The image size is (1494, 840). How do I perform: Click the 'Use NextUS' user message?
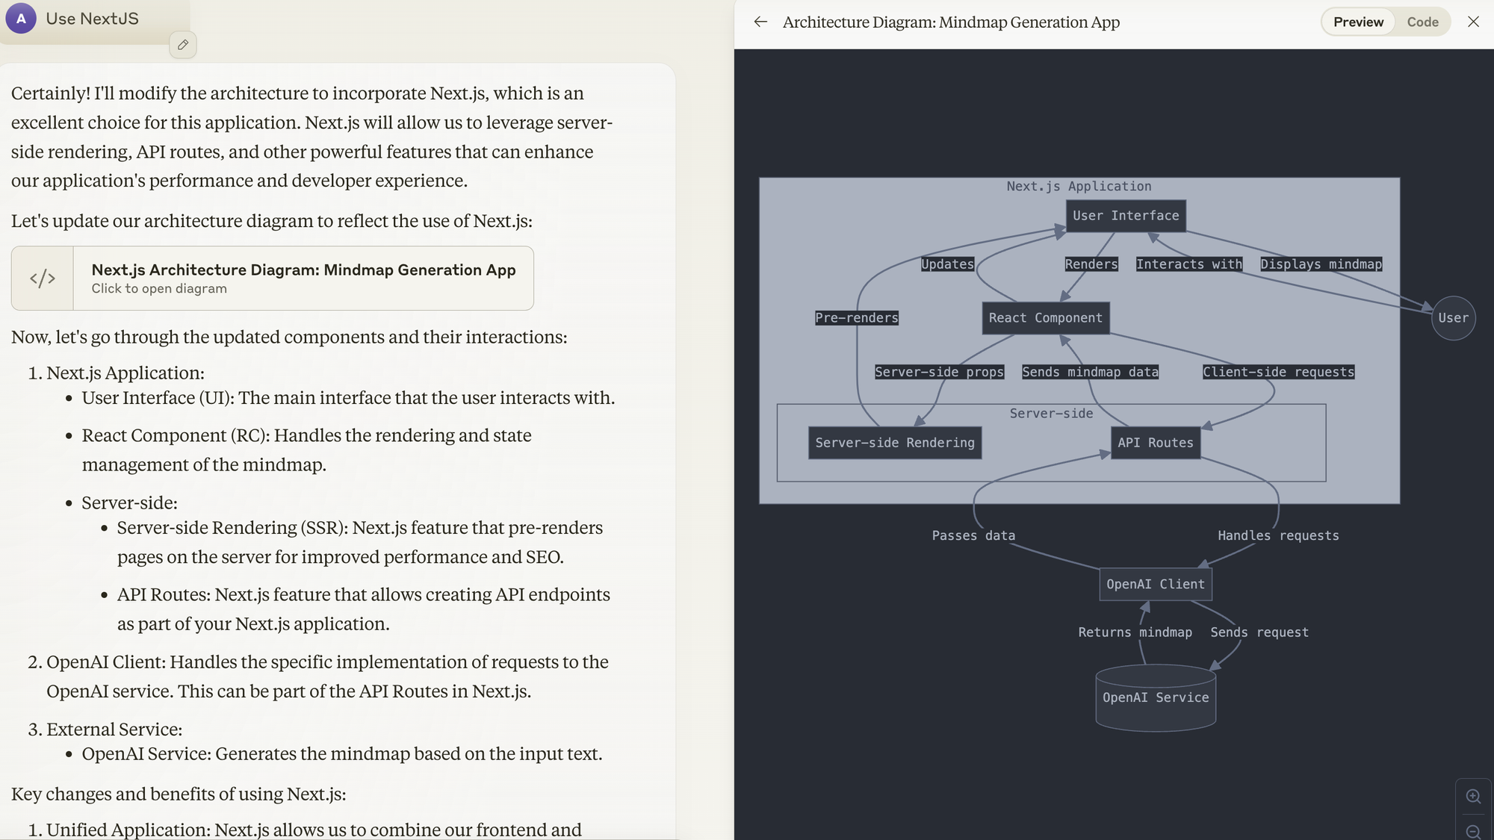click(x=92, y=19)
